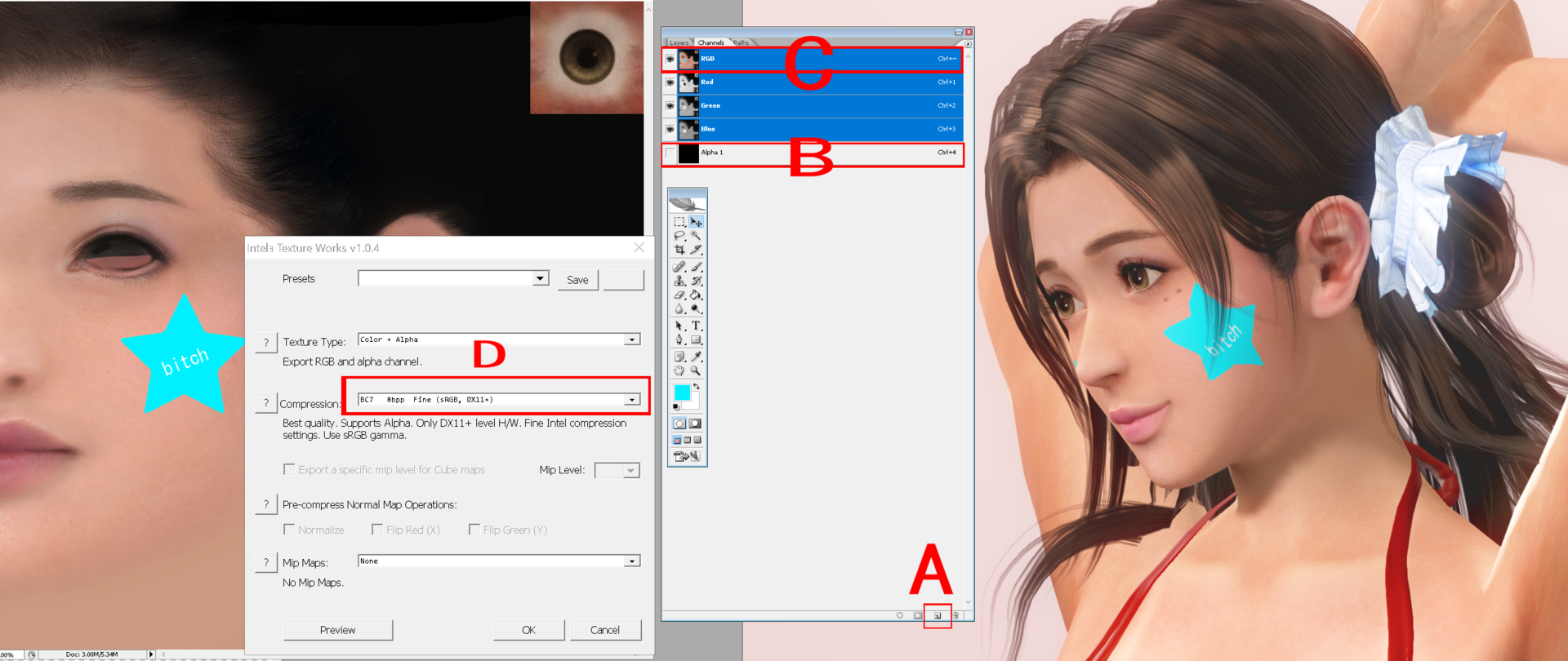Cancel the Intel Texture Works dialog
This screenshot has height=661, width=1568.
605,630
